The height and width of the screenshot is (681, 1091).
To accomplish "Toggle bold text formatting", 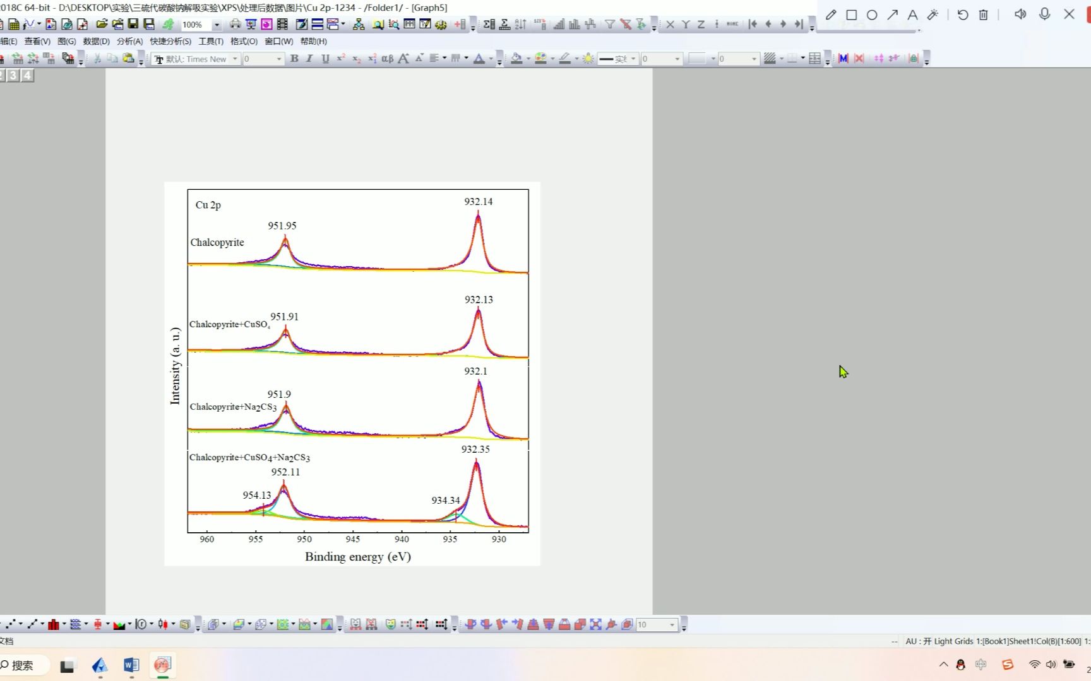I will [294, 59].
